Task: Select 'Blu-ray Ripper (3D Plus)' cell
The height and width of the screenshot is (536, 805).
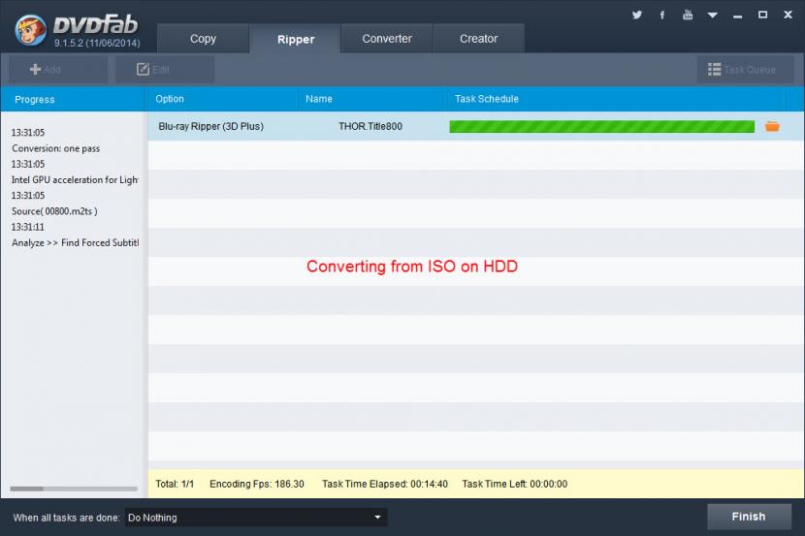Action: click(210, 126)
